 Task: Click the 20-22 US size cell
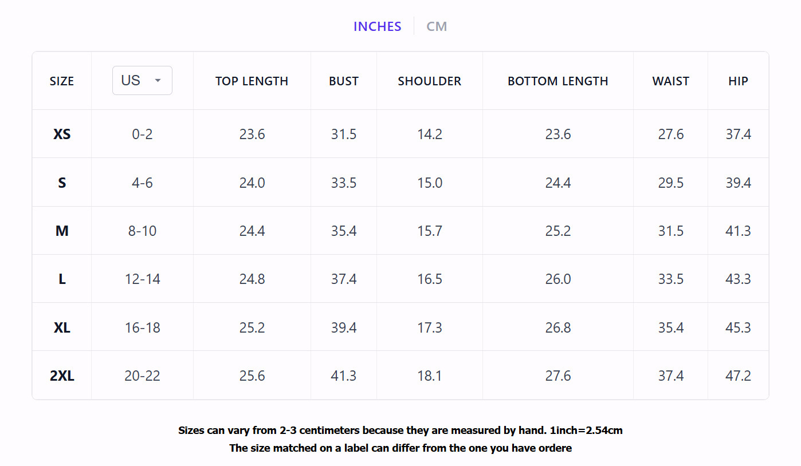click(142, 376)
